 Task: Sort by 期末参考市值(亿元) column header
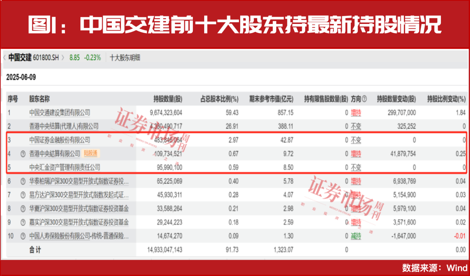271,99
